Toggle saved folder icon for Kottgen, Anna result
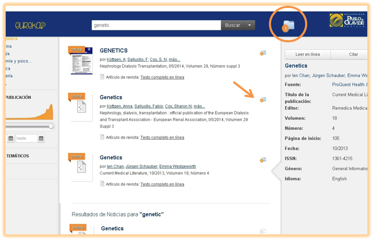The image size is (373, 240). (263, 100)
